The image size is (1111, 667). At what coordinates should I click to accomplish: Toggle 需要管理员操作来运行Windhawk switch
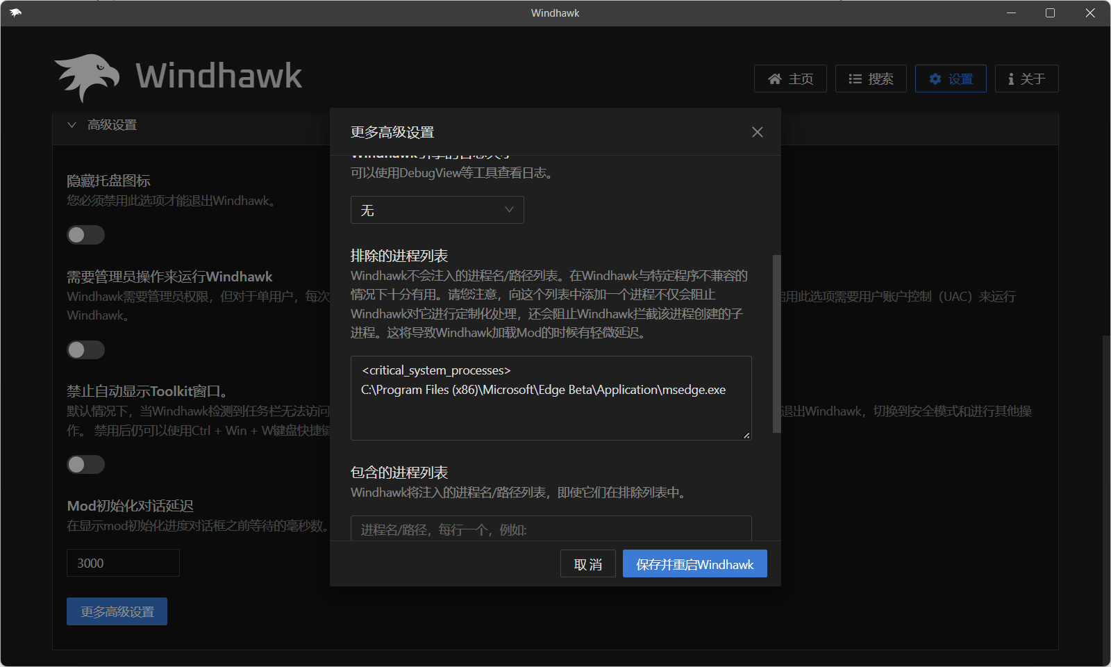pyautogui.click(x=85, y=349)
